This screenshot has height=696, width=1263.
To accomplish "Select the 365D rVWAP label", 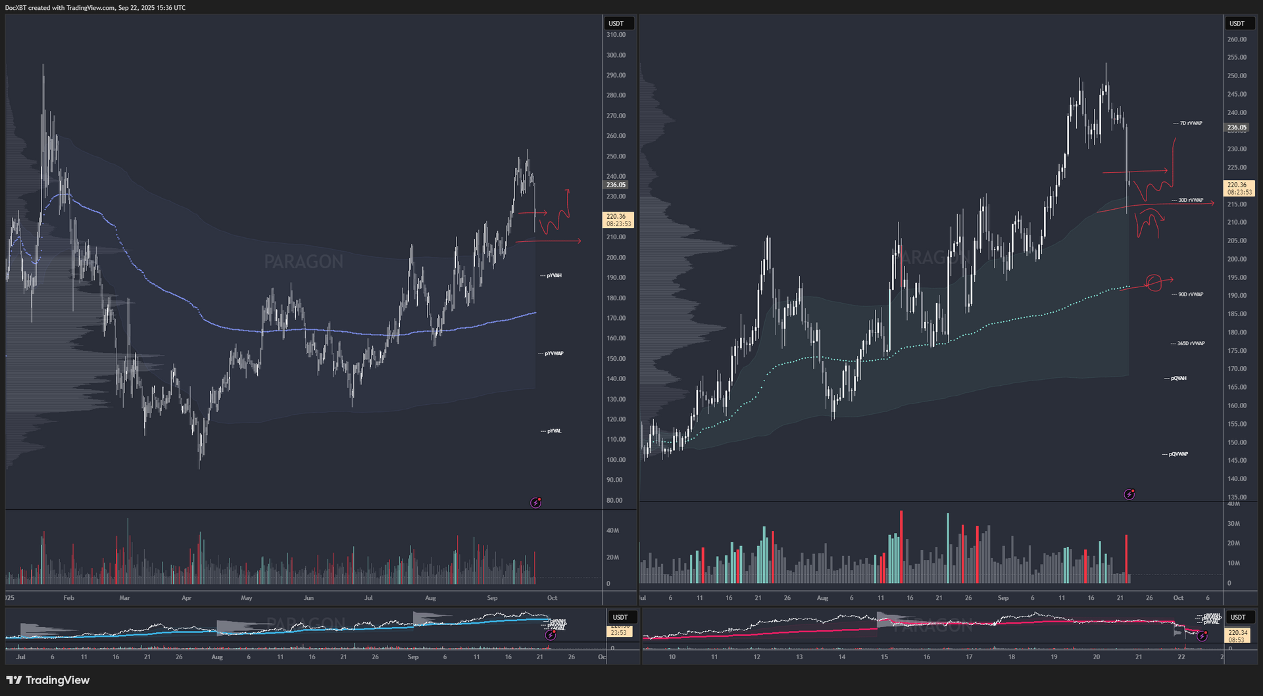I will pyautogui.click(x=1190, y=344).
